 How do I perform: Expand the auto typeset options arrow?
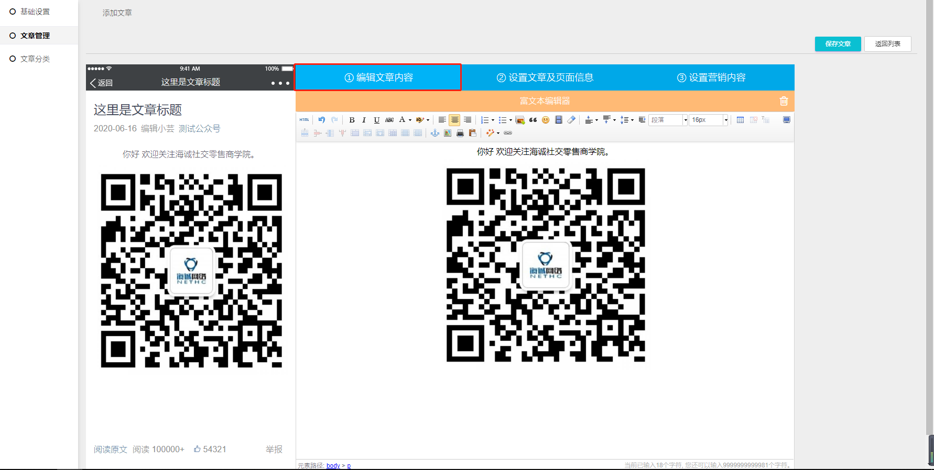498,133
